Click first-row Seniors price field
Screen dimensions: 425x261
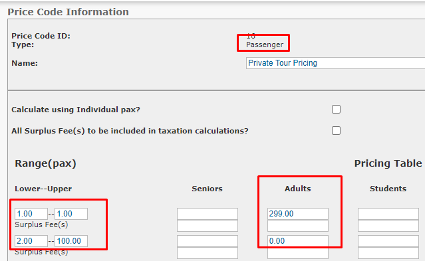pos(208,214)
